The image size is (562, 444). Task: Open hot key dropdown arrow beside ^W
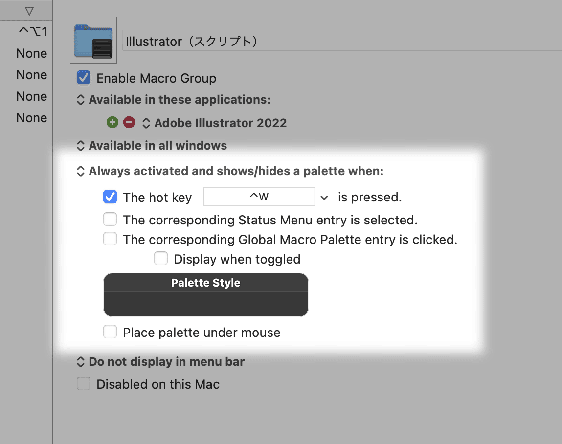(x=324, y=198)
